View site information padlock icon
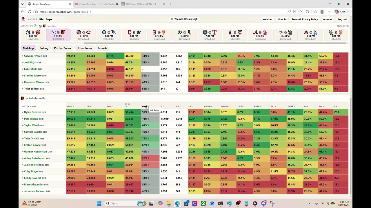Viewport: 371px width, 208px height. 36,12
